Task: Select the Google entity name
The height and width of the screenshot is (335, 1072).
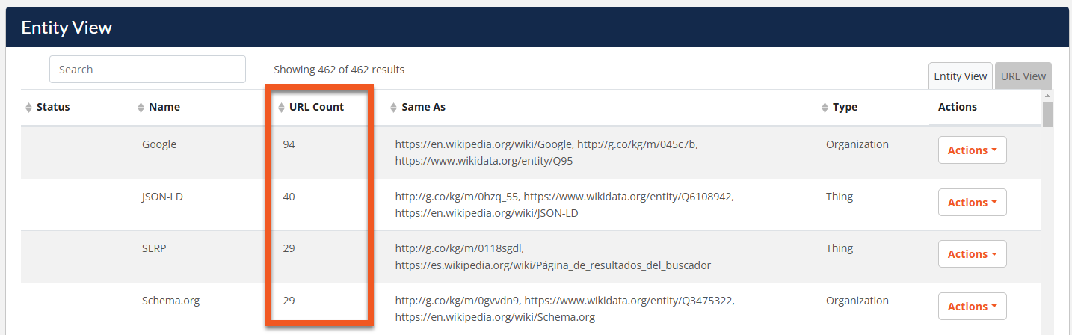Action: coord(159,144)
